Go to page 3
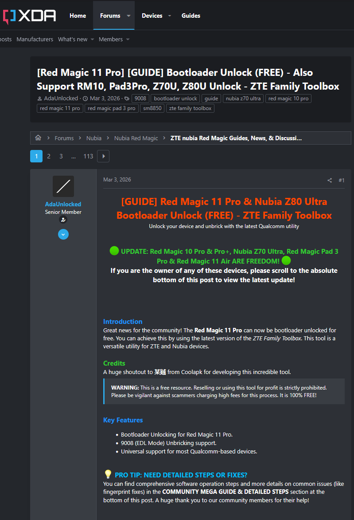The height and width of the screenshot is (520, 354). tap(61, 156)
